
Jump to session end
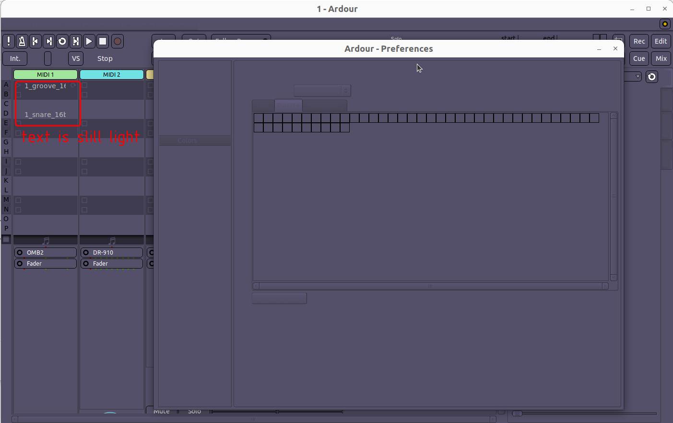(x=48, y=41)
